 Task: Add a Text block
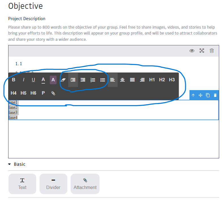pyautogui.click(x=22, y=184)
